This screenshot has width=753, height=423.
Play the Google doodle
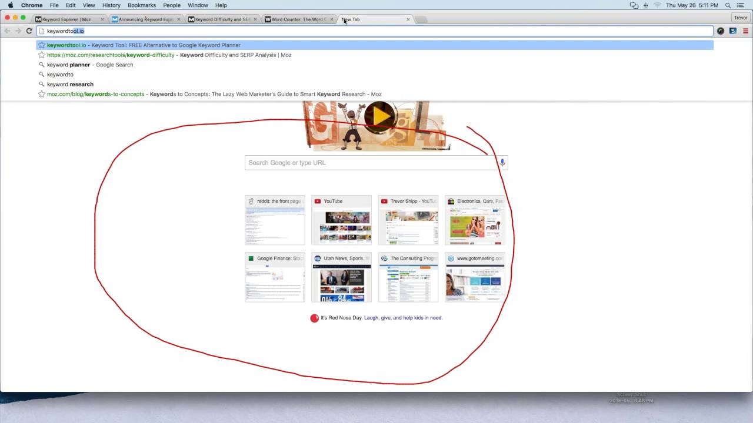pyautogui.click(x=380, y=116)
